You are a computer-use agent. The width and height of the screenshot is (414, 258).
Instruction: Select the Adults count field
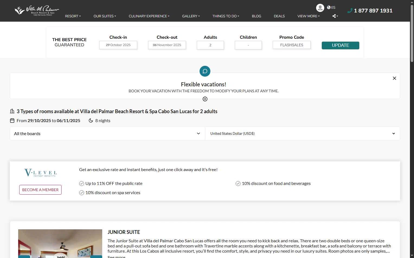pos(210,45)
